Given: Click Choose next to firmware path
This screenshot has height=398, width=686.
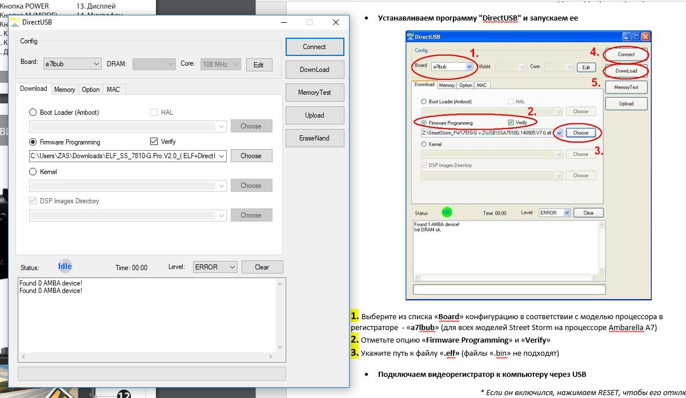Looking at the screenshot, I should tap(251, 156).
